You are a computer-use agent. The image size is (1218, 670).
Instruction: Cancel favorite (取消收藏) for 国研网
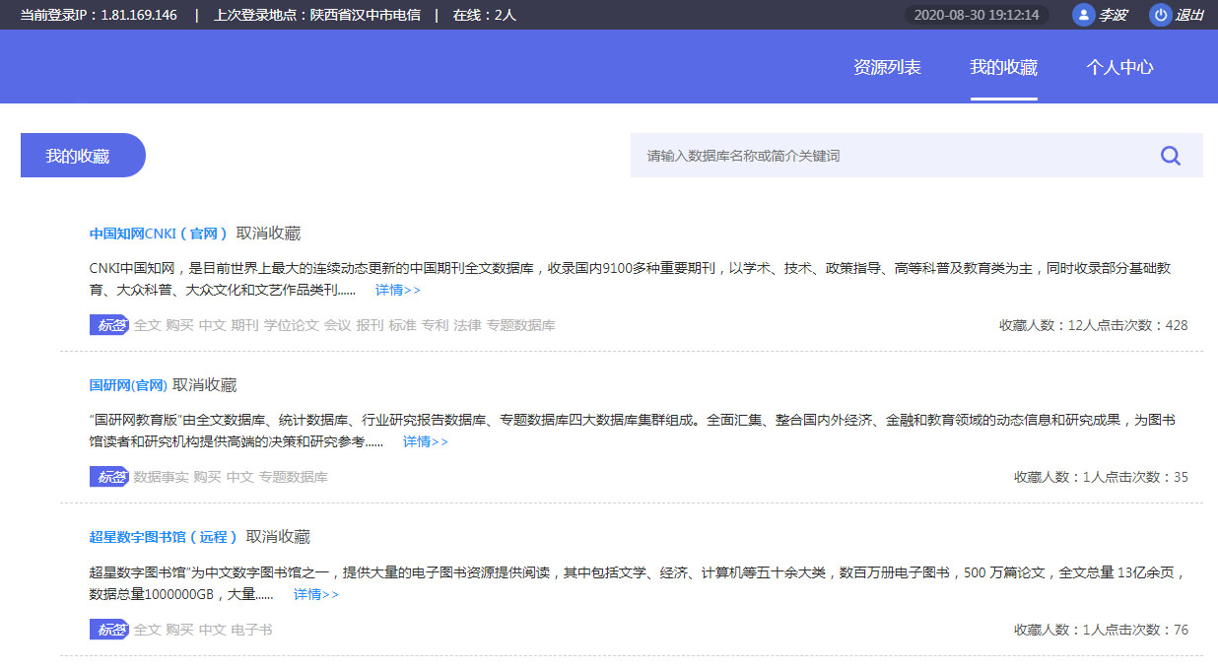click(x=205, y=385)
